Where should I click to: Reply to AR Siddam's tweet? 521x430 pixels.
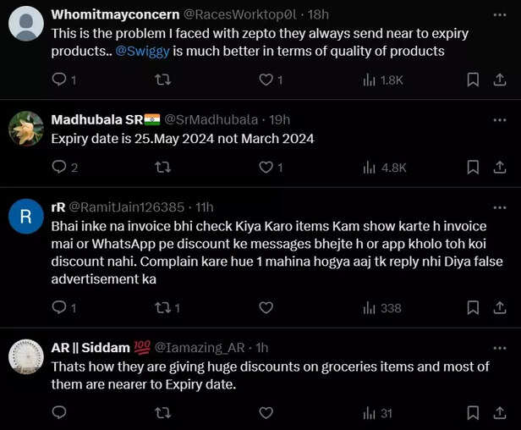[59, 413]
